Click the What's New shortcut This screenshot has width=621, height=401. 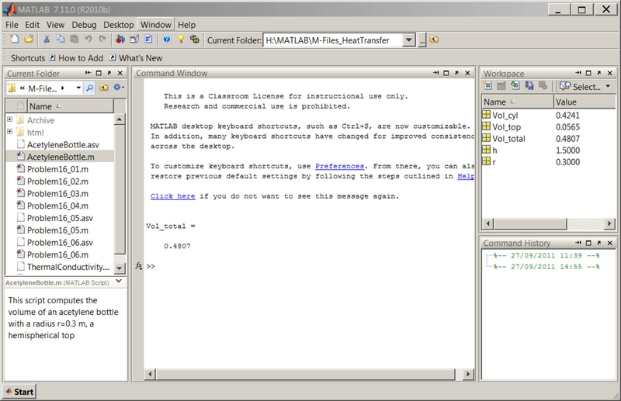pos(136,58)
